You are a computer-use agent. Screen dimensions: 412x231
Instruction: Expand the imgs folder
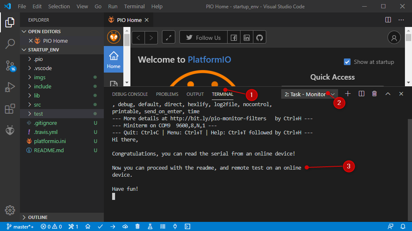[x=62, y=77]
